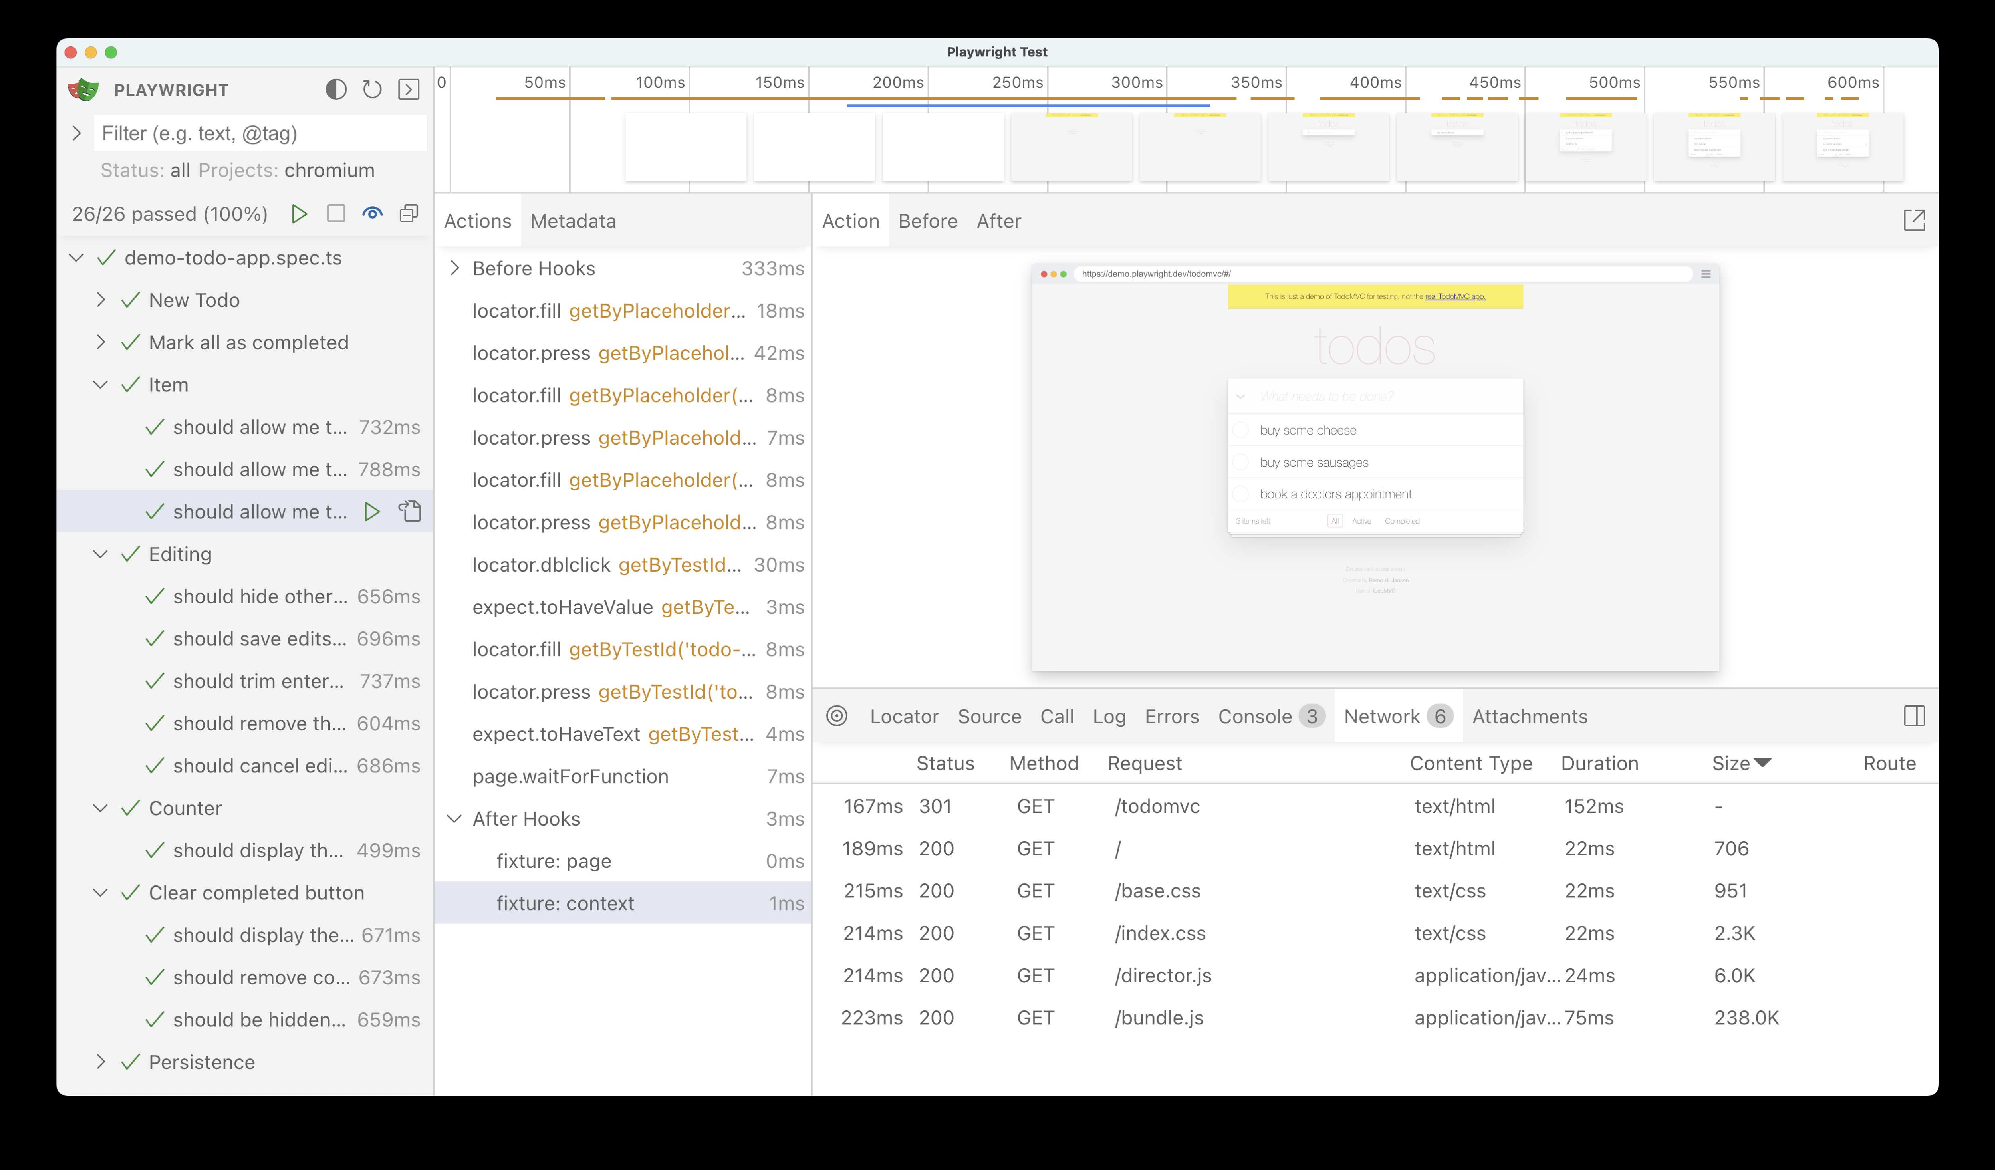
Task: Click the 600ms timeline marker
Action: point(1853,82)
